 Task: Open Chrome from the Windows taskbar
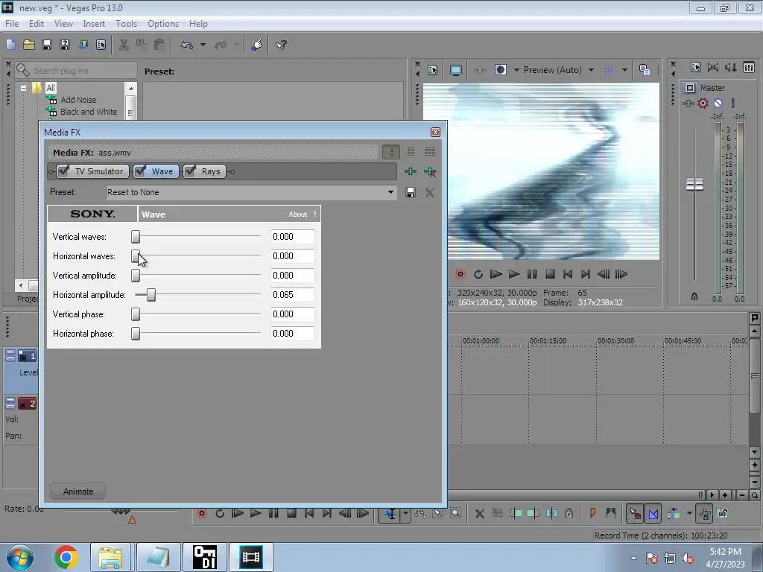[66, 557]
